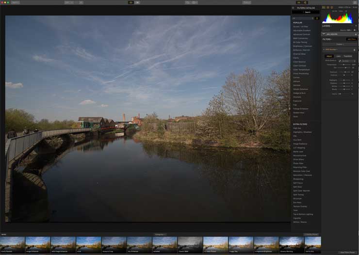Image resolution: width=359 pixels, height=255 pixels.
Task: Toggle the quick preview eye icon
Action: pyautogui.click(x=131, y=2)
